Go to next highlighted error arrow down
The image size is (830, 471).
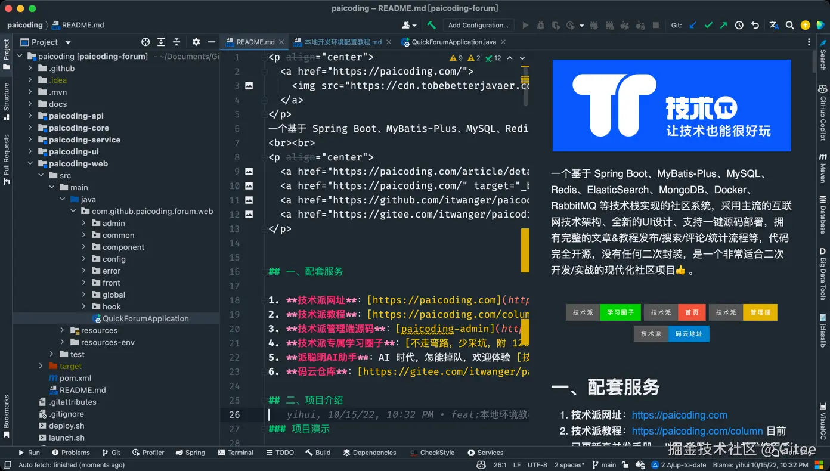click(x=522, y=58)
